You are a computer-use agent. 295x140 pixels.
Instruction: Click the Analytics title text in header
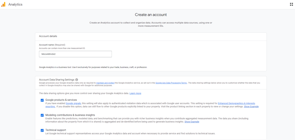(x=15, y=5)
